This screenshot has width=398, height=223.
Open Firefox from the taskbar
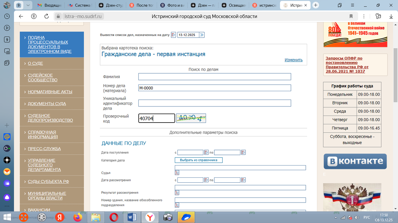click(78, 217)
